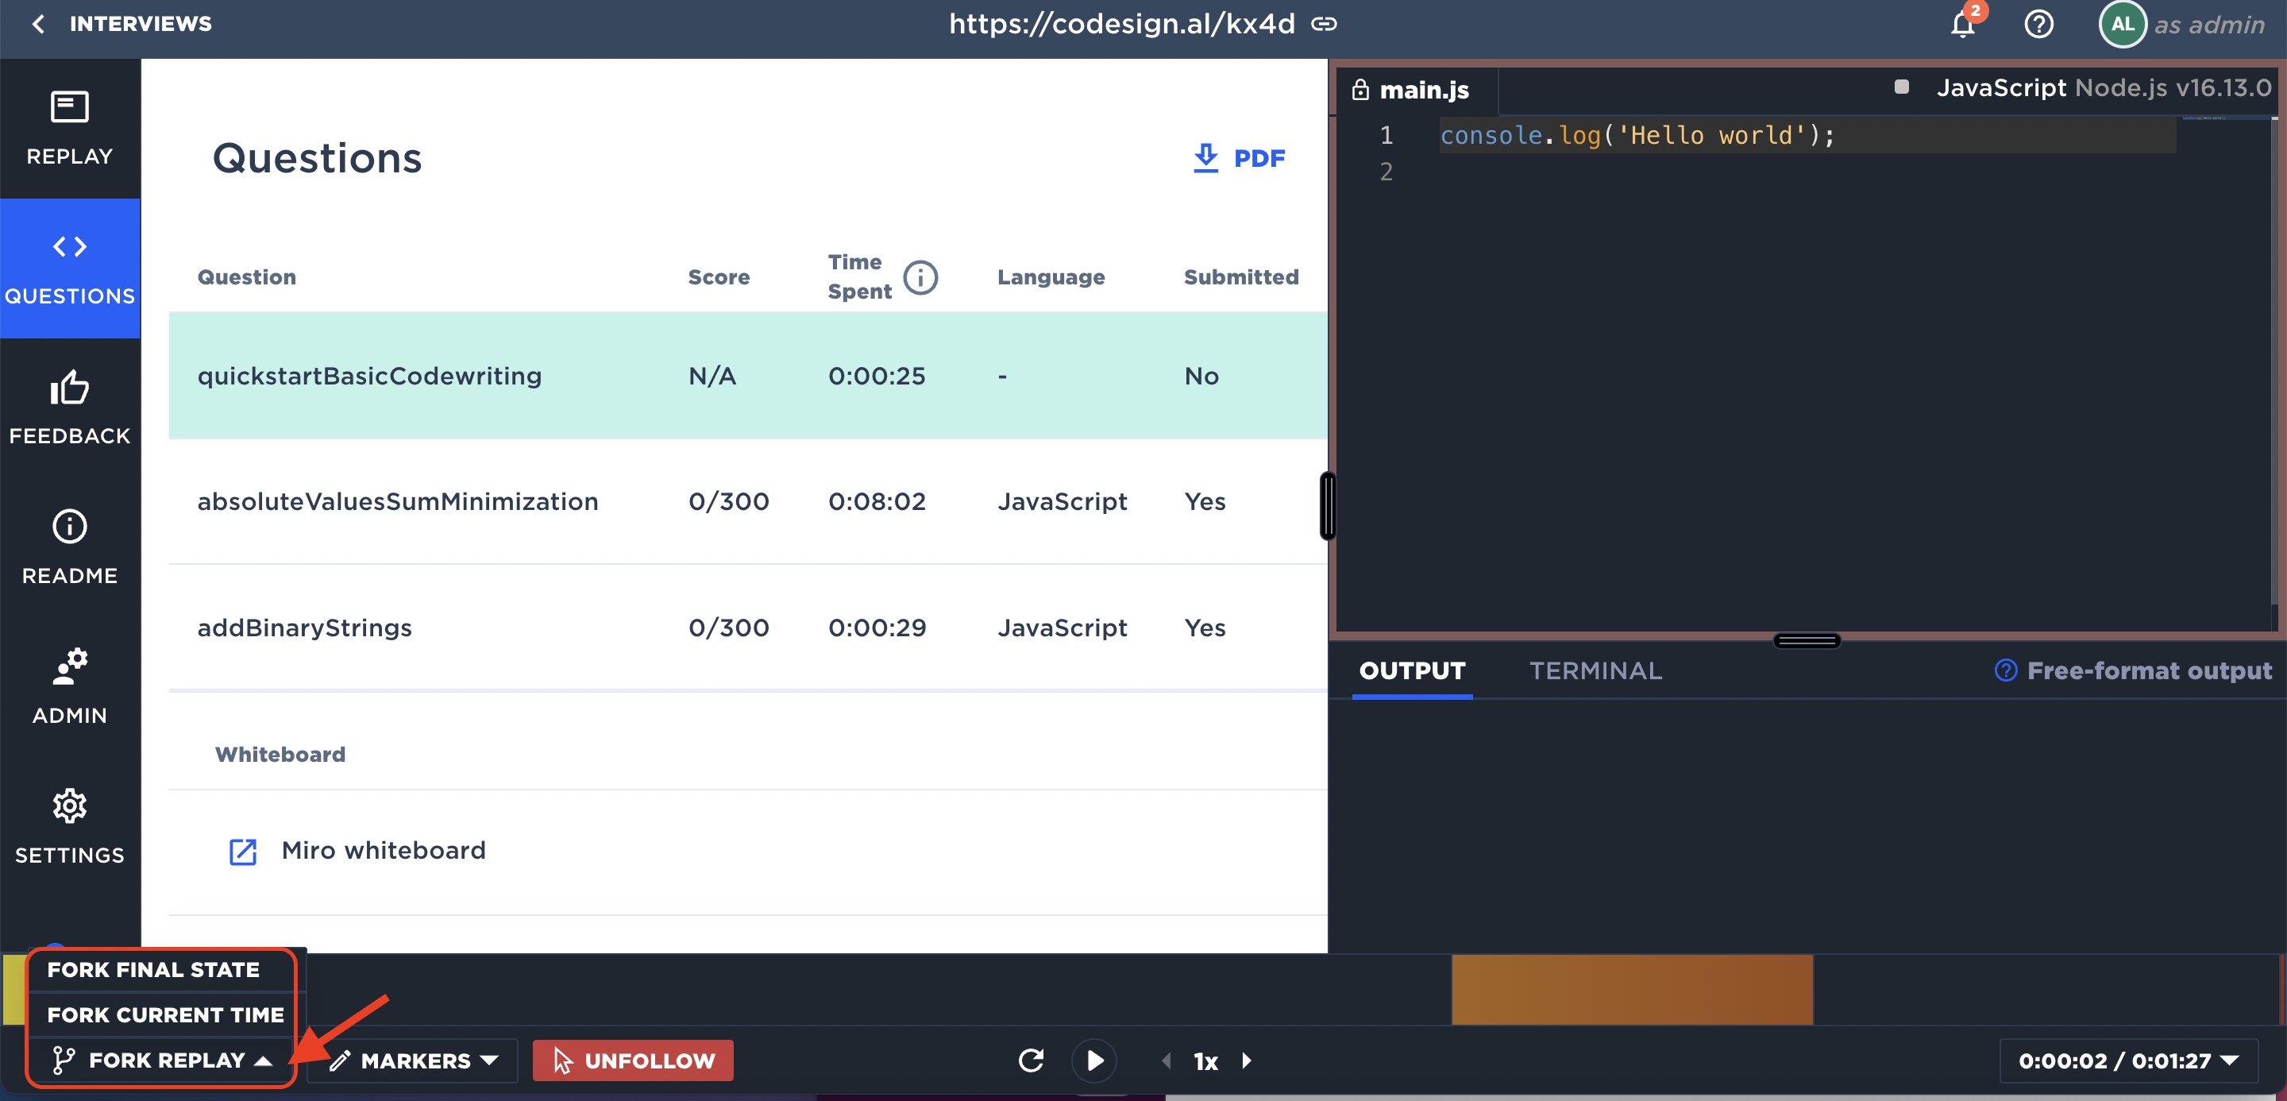Open the Settings sidebar panel
The height and width of the screenshot is (1101, 2287).
[x=70, y=827]
